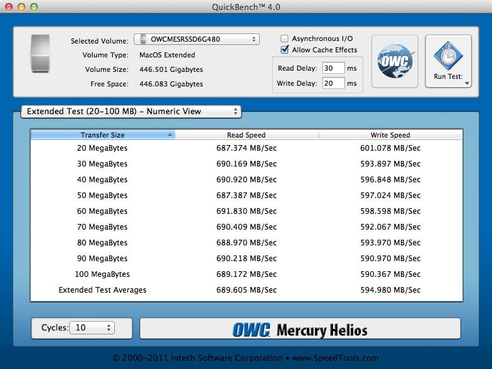Viewport: 492px width, 369px height.
Task: Enable the Asynchronous I/O checkbox
Action: (284, 38)
